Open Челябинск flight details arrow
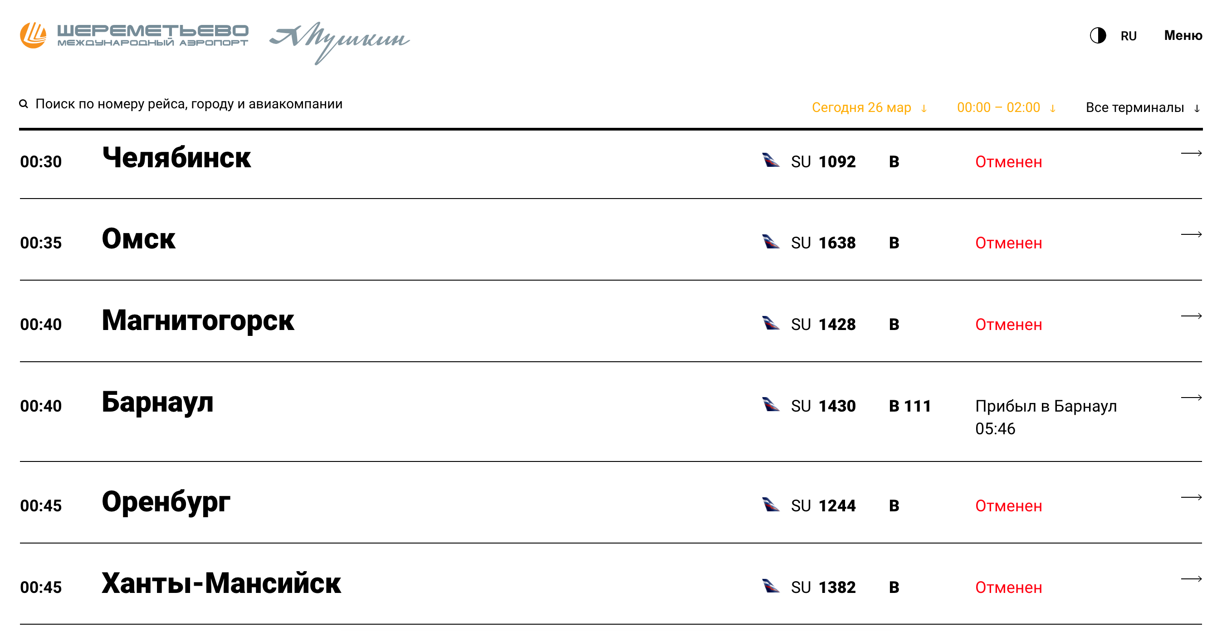 pyautogui.click(x=1191, y=153)
